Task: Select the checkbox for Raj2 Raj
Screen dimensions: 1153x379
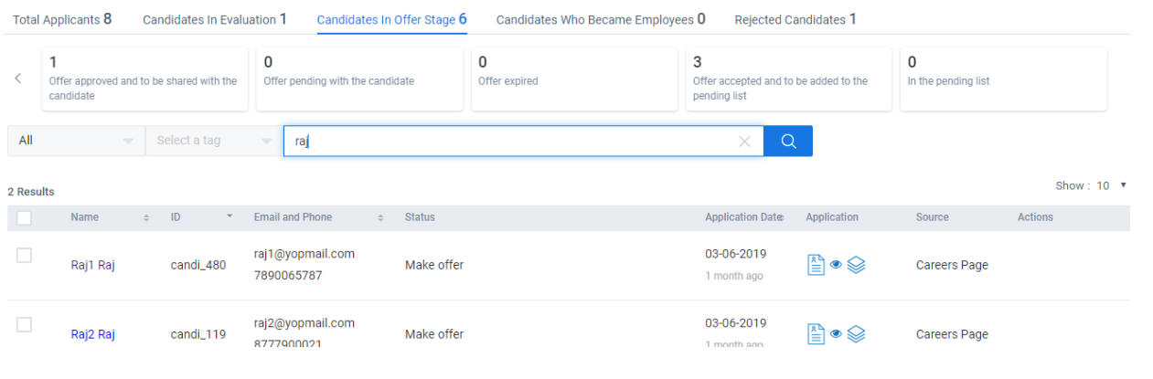Action: pyautogui.click(x=24, y=325)
